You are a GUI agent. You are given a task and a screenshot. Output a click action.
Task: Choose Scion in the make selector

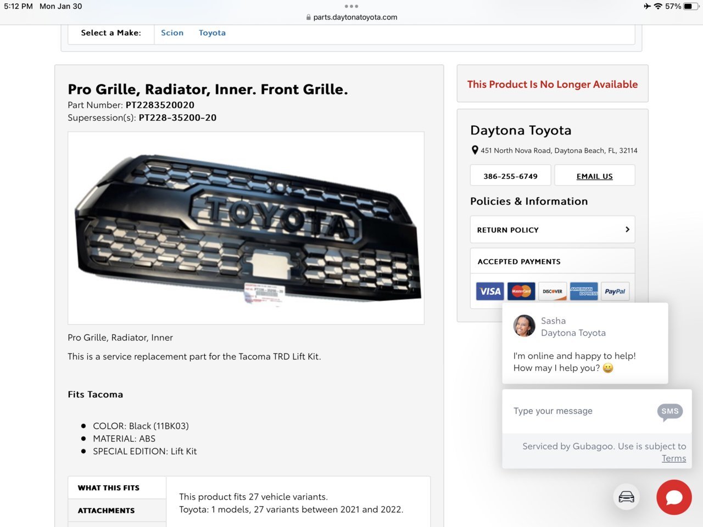pyautogui.click(x=172, y=33)
